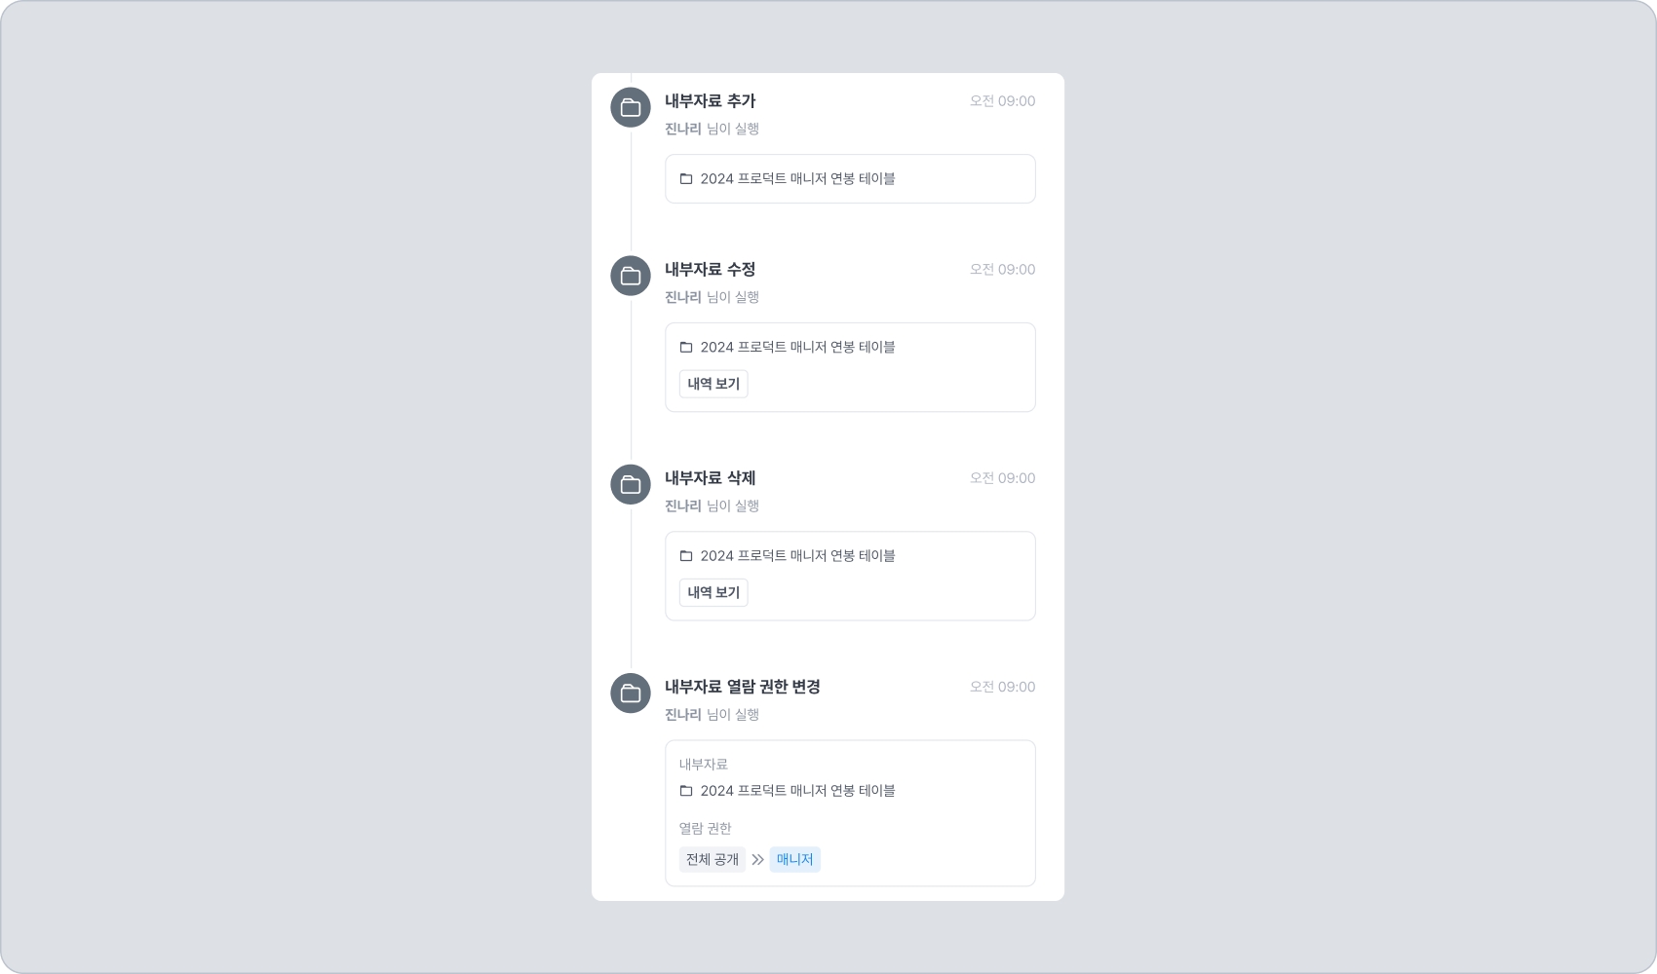Click the folder circle icon beside 내부자료 삭제
Image resolution: width=1657 pixels, height=974 pixels.
point(631,484)
